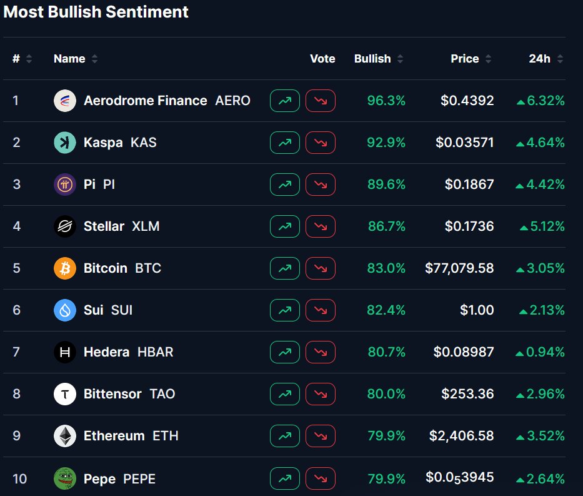Vote bullish on Aerodrome Finance

[285, 101]
